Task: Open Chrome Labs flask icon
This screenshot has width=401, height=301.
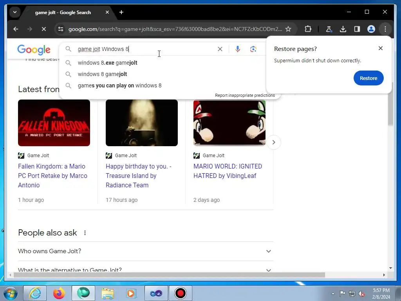Action: tap(329, 29)
